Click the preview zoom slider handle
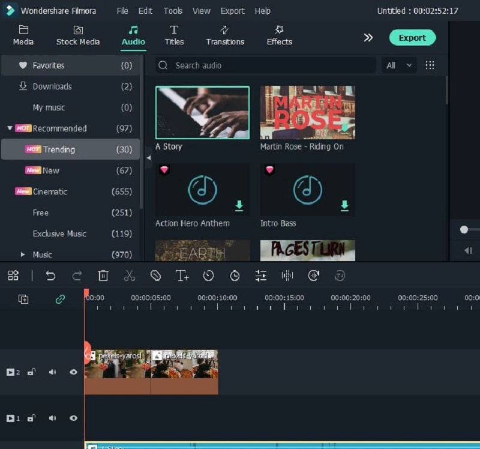The width and height of the screenshot is (480, 449). pos(464,229)
